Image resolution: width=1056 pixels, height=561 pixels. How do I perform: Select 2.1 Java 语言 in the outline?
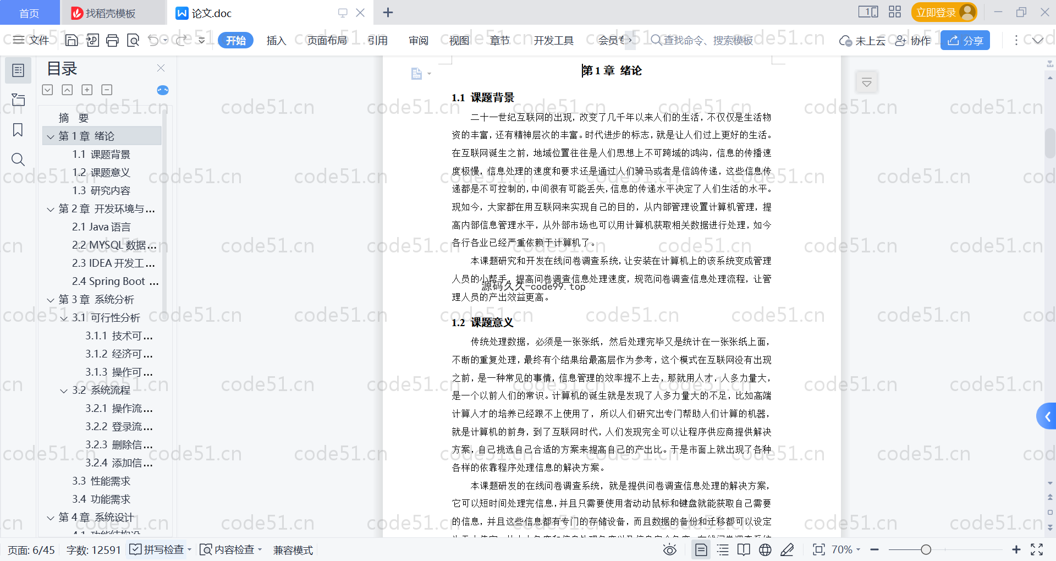click(x=101, y=227)
